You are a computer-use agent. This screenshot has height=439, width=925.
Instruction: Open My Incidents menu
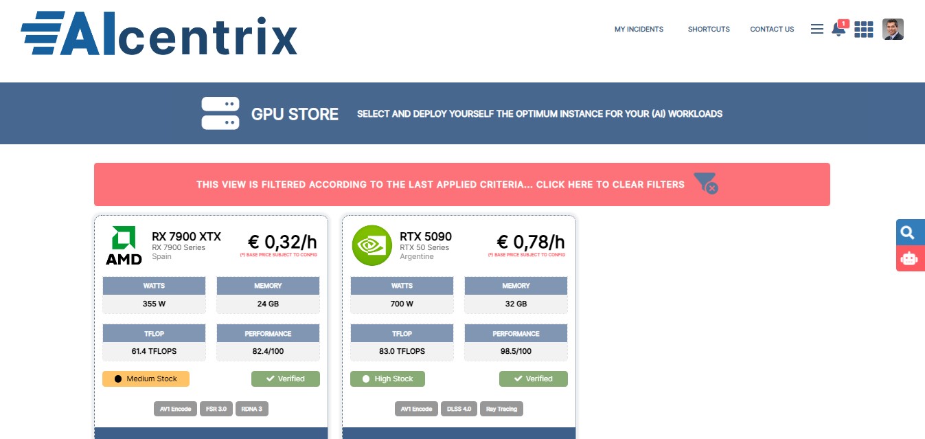point(639,30)
